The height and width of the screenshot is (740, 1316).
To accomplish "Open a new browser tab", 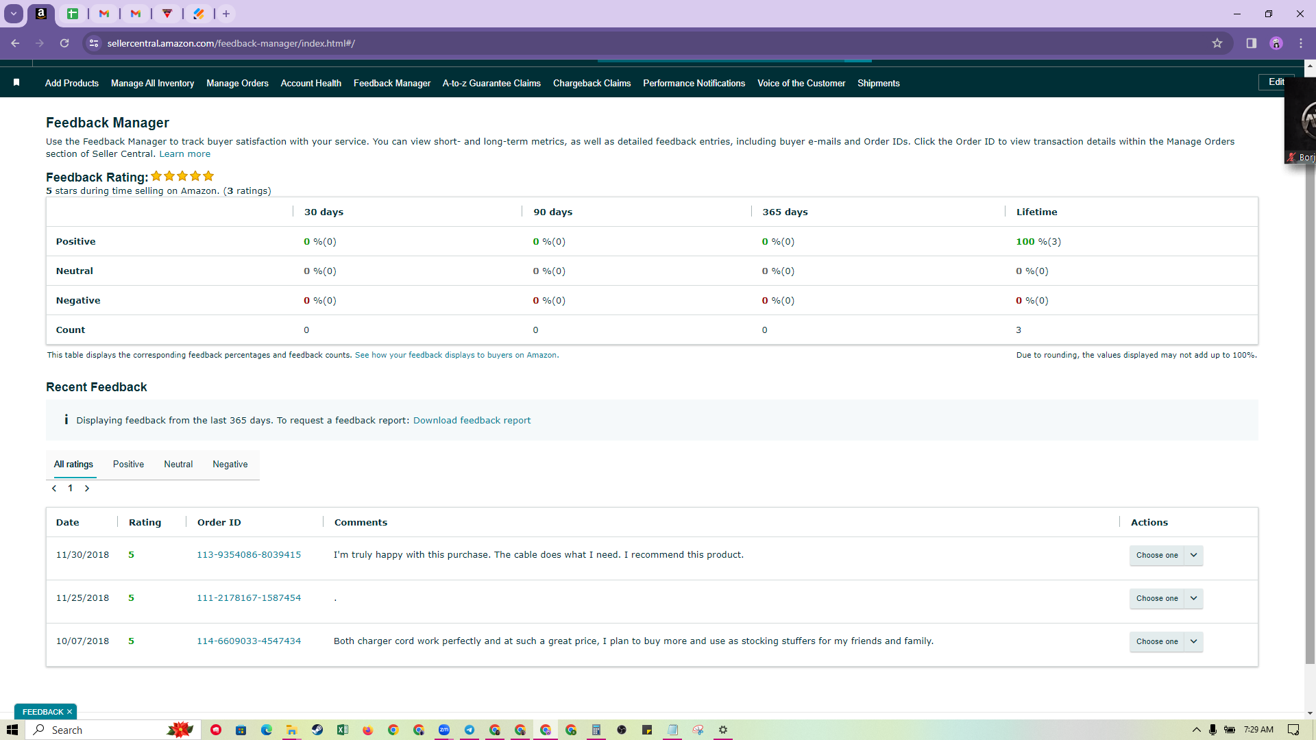I will (226, 14).
